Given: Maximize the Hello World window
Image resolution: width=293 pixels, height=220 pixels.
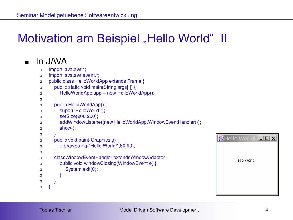Looking at the screenshot, I should [x=267, y=138].
